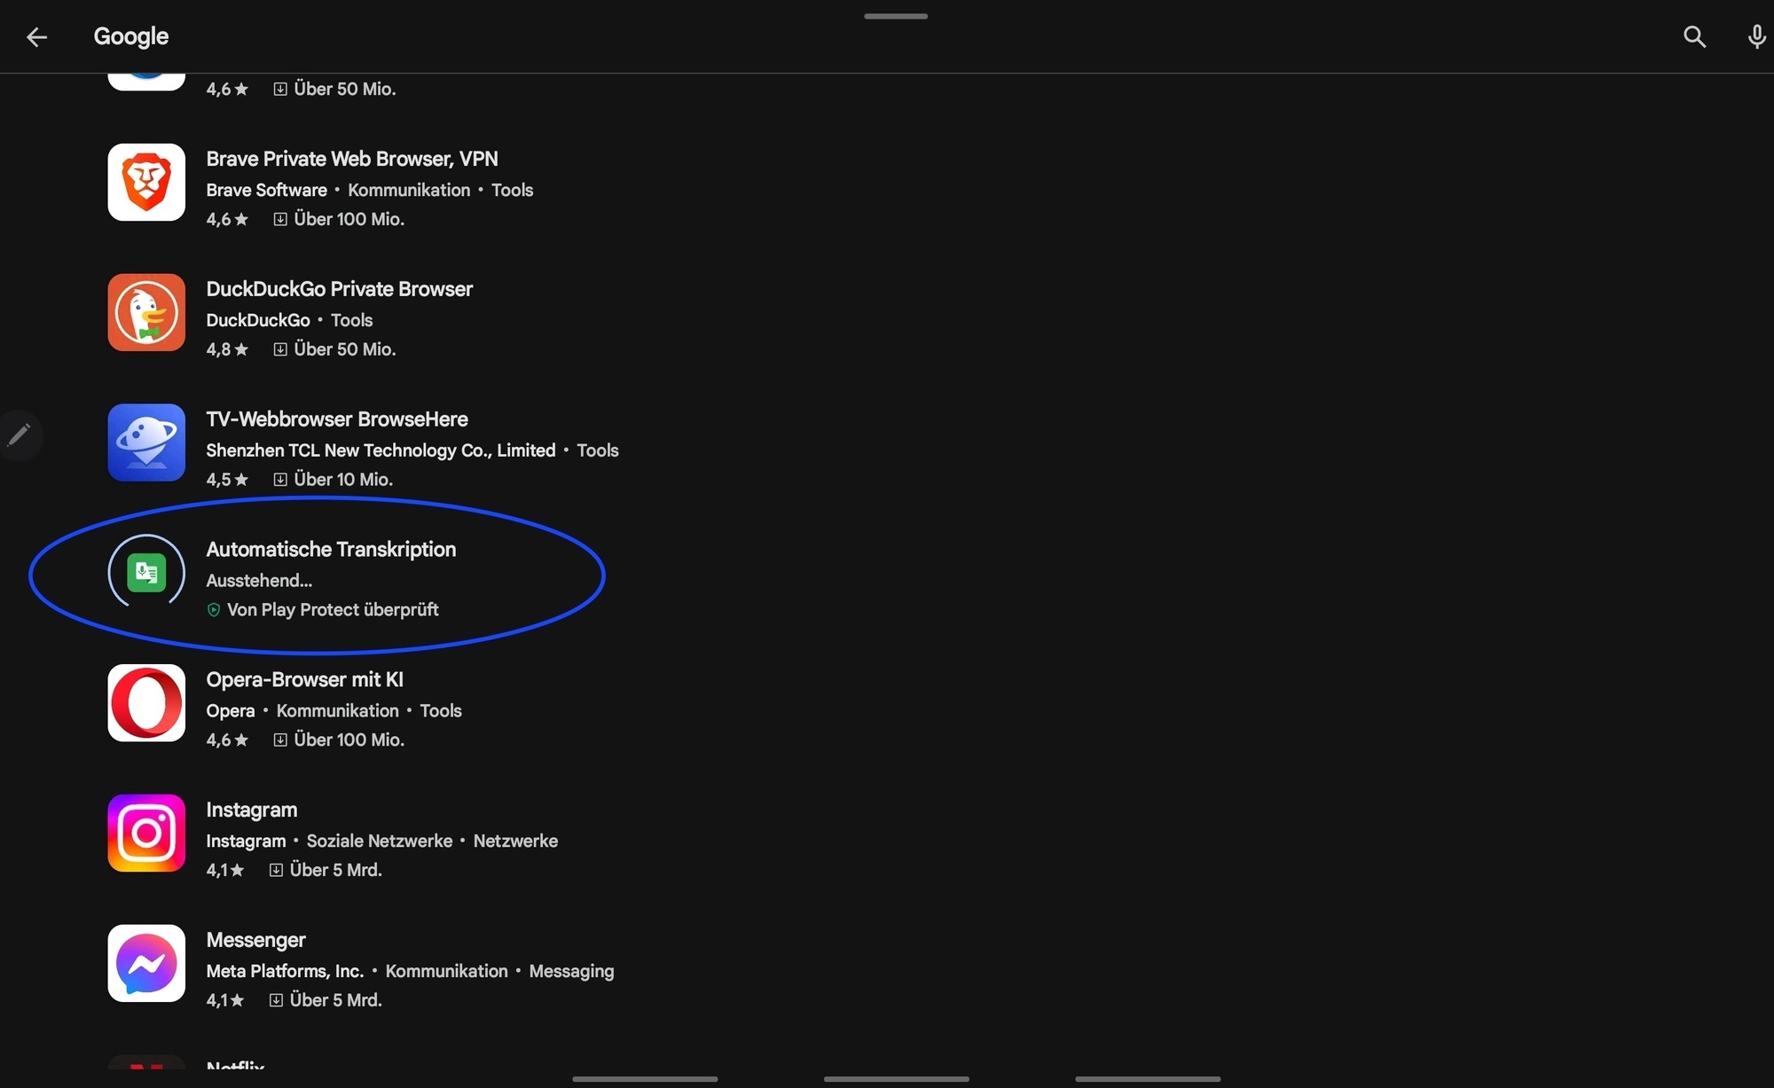Tap the Opera red O icon
The image size is (1774, 1088).
146,703
